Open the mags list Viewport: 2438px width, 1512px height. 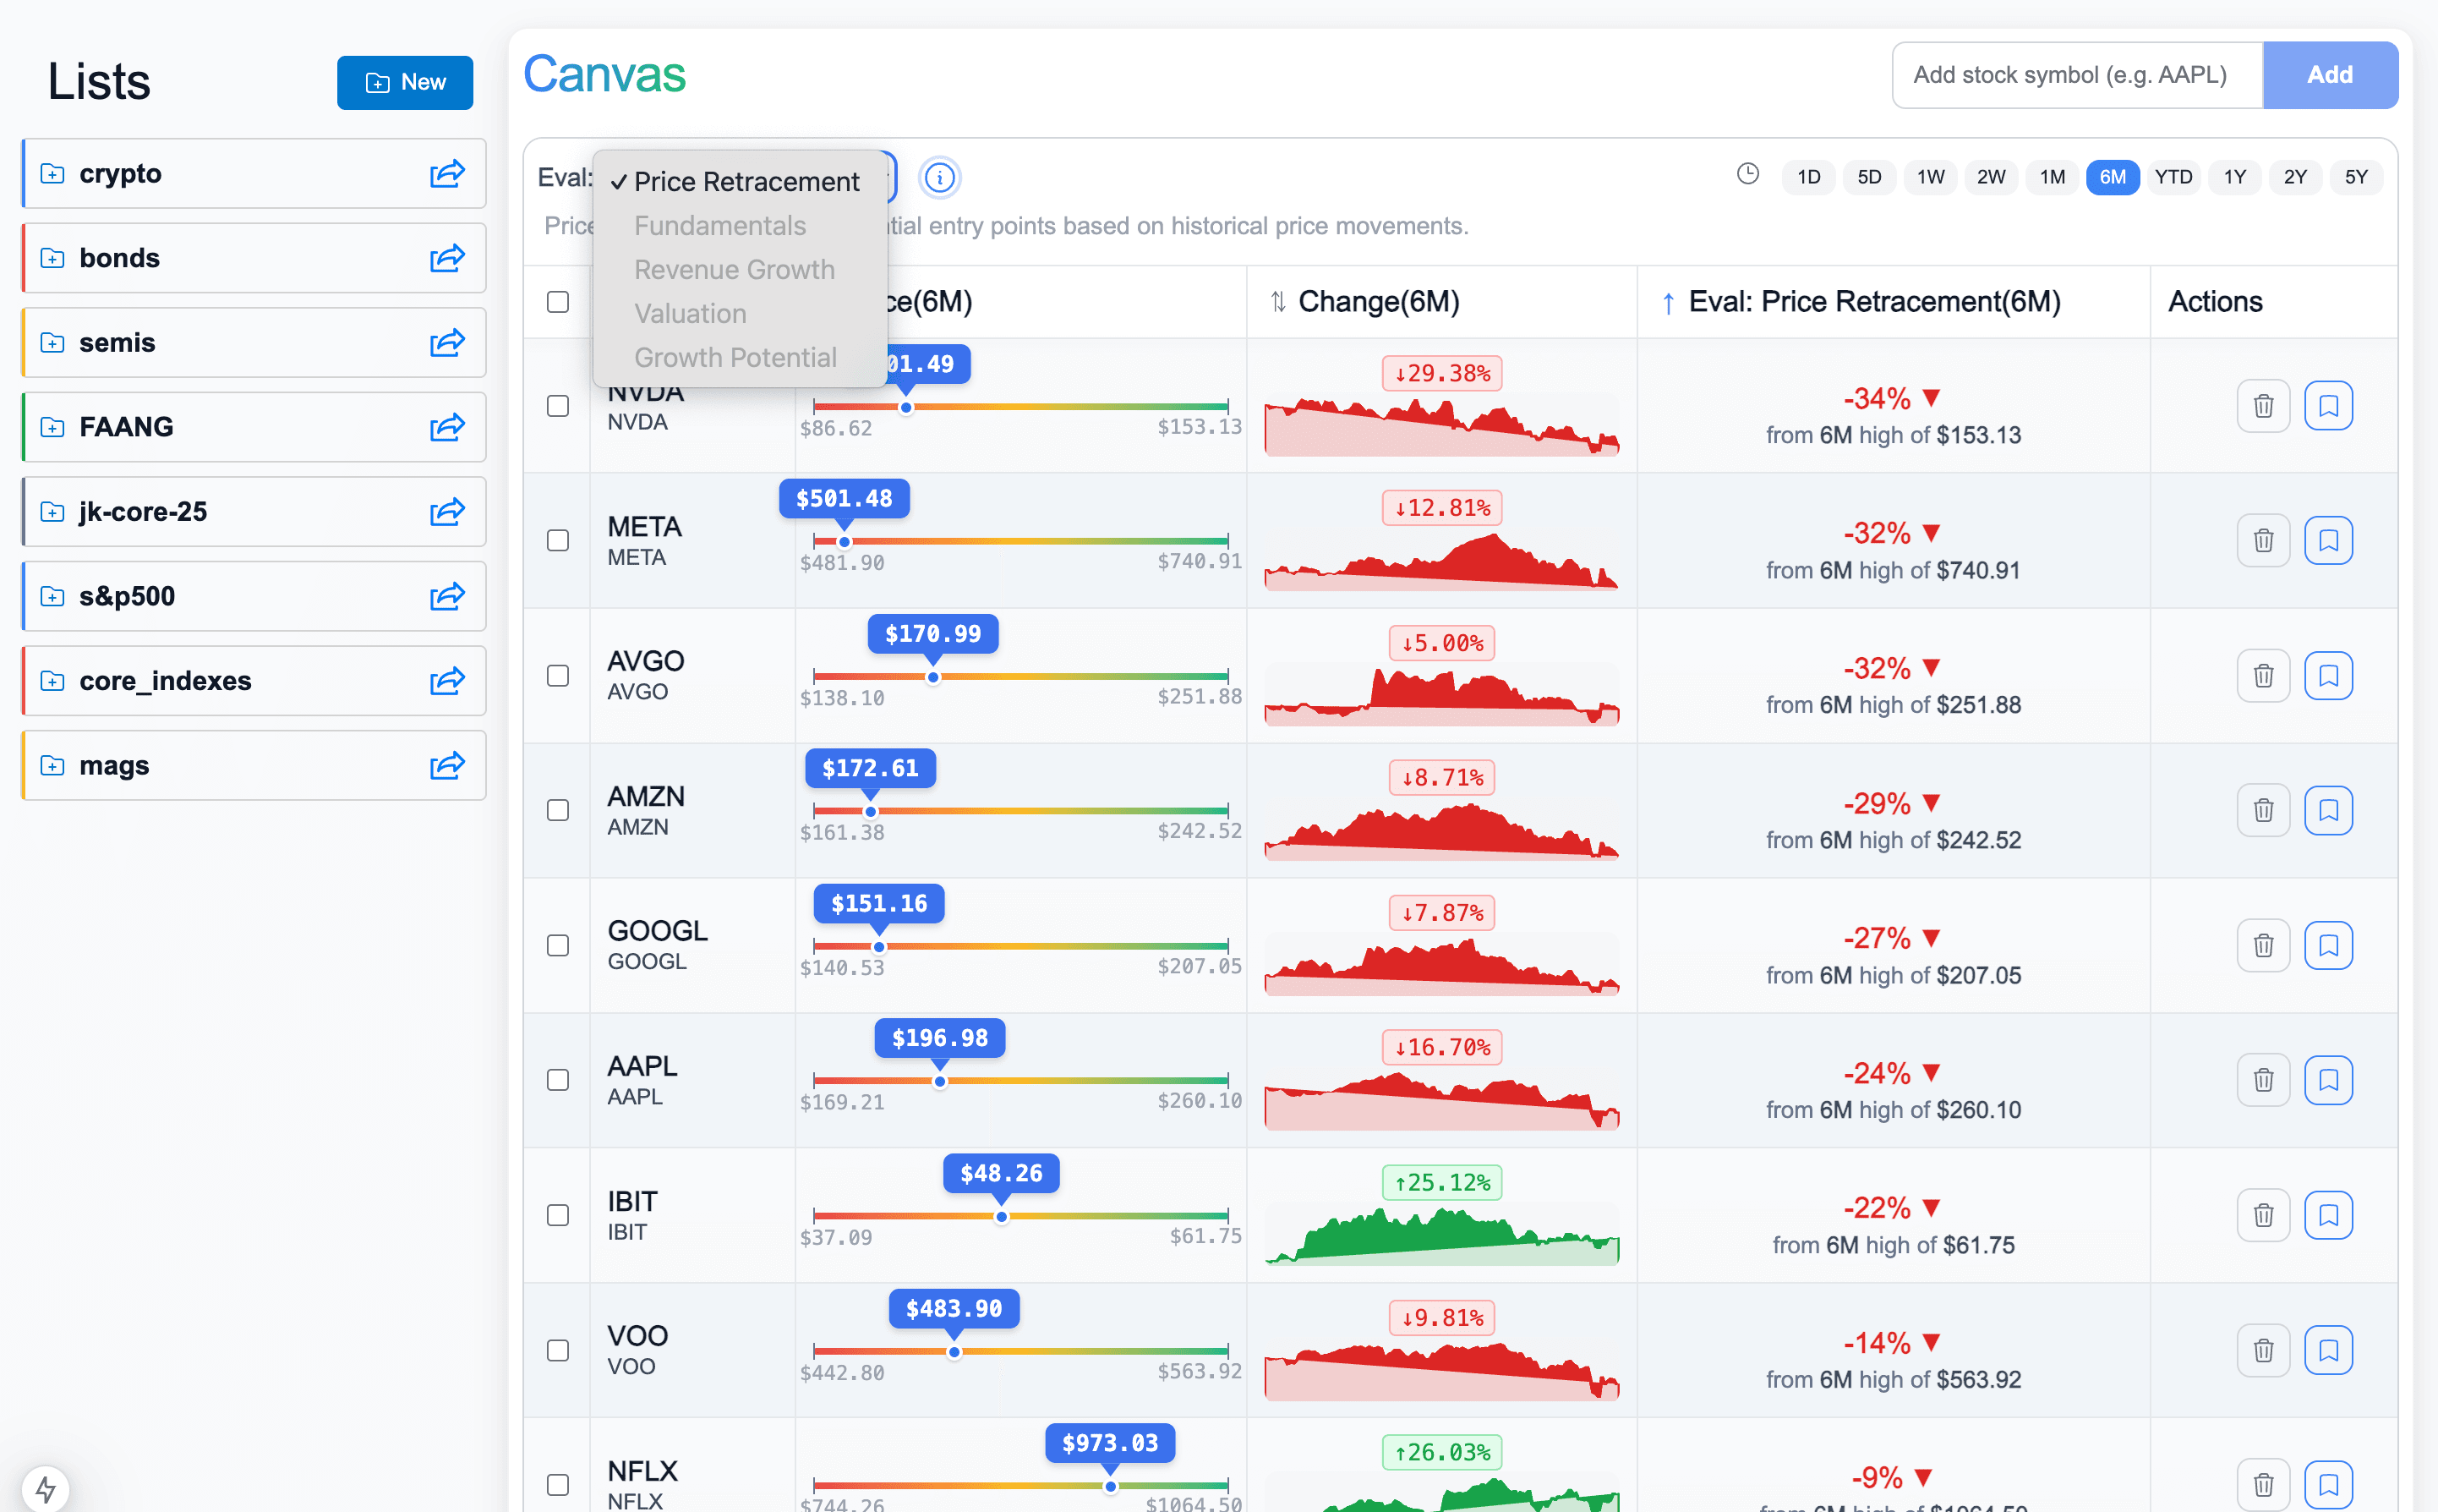(254, 765)
